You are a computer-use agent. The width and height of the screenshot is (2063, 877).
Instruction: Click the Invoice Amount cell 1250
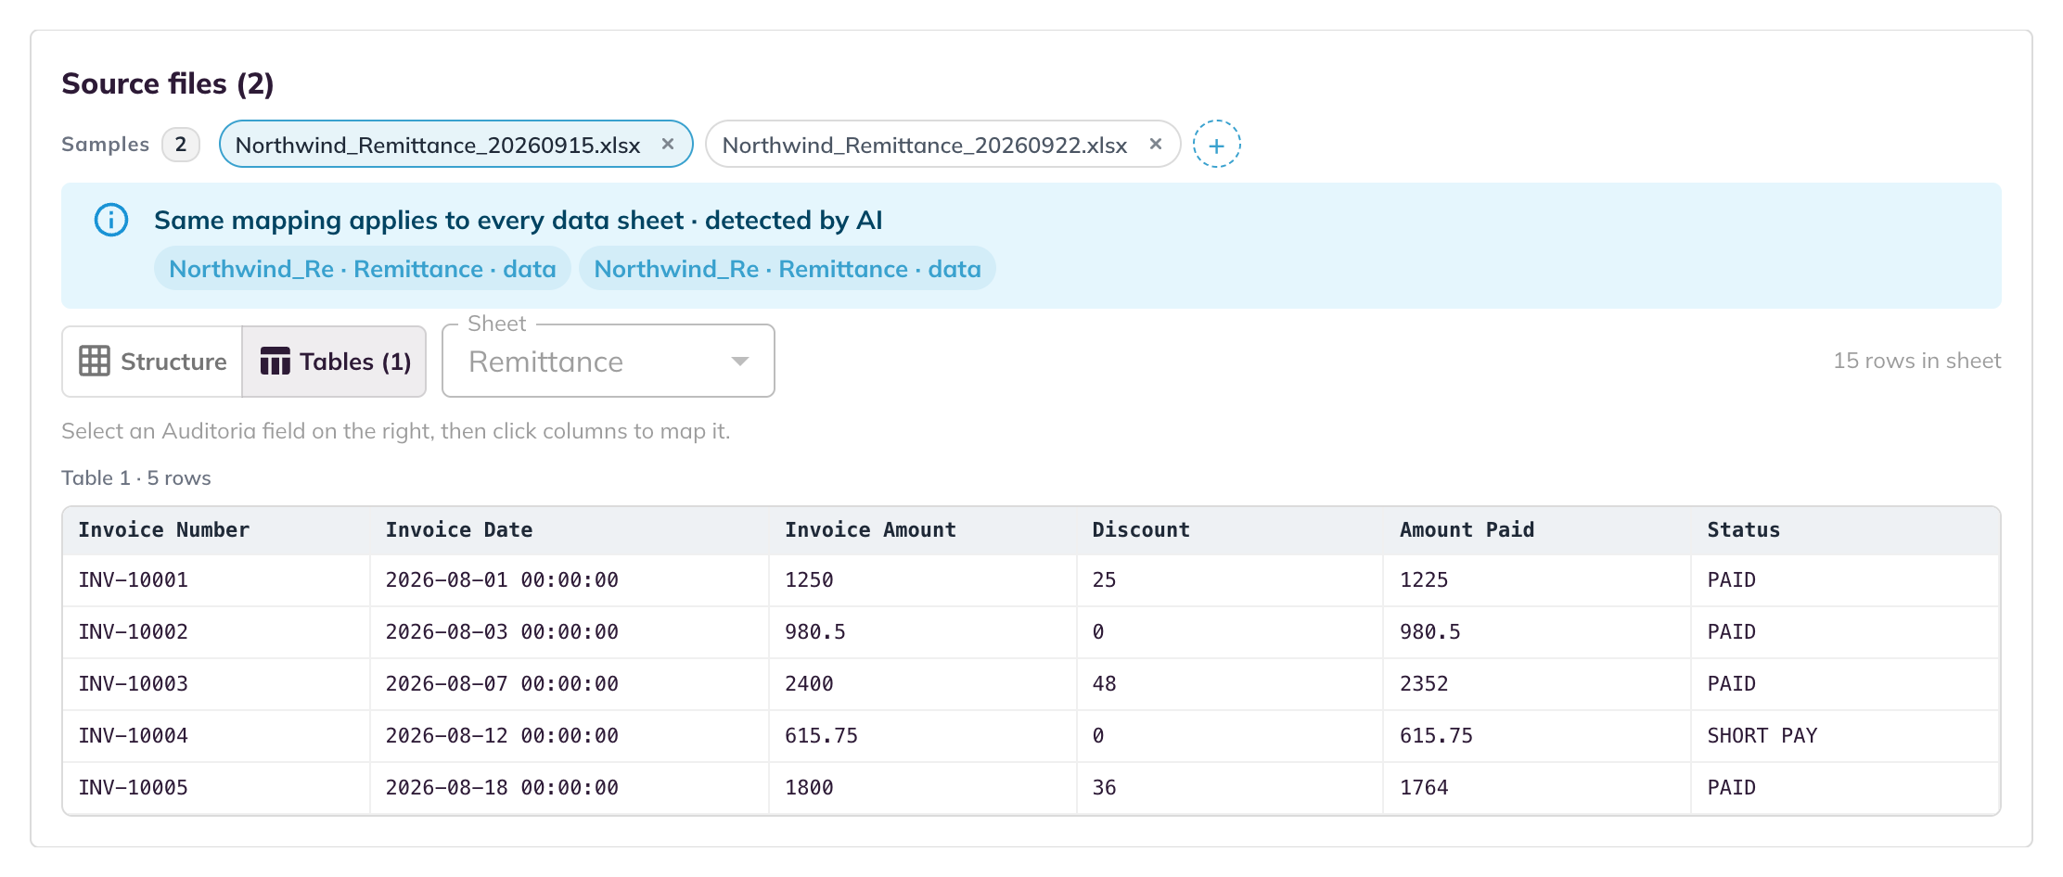923,580
